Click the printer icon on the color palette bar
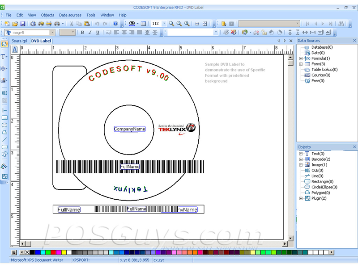Screen dimensions: 358x268 pos(14,252)
